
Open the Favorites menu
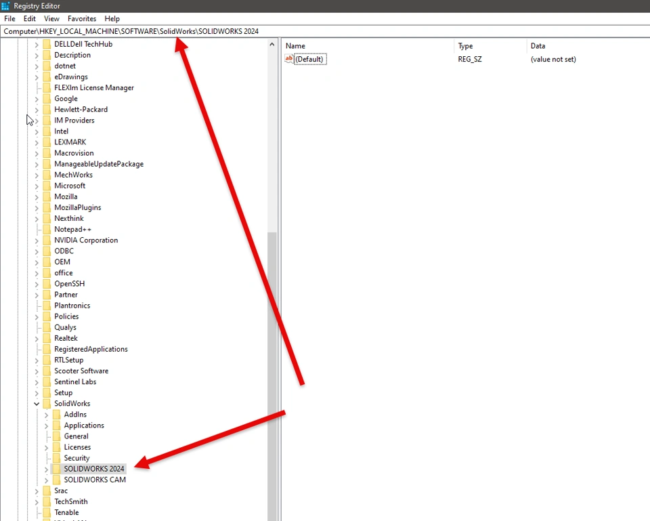tap(82, 19)
